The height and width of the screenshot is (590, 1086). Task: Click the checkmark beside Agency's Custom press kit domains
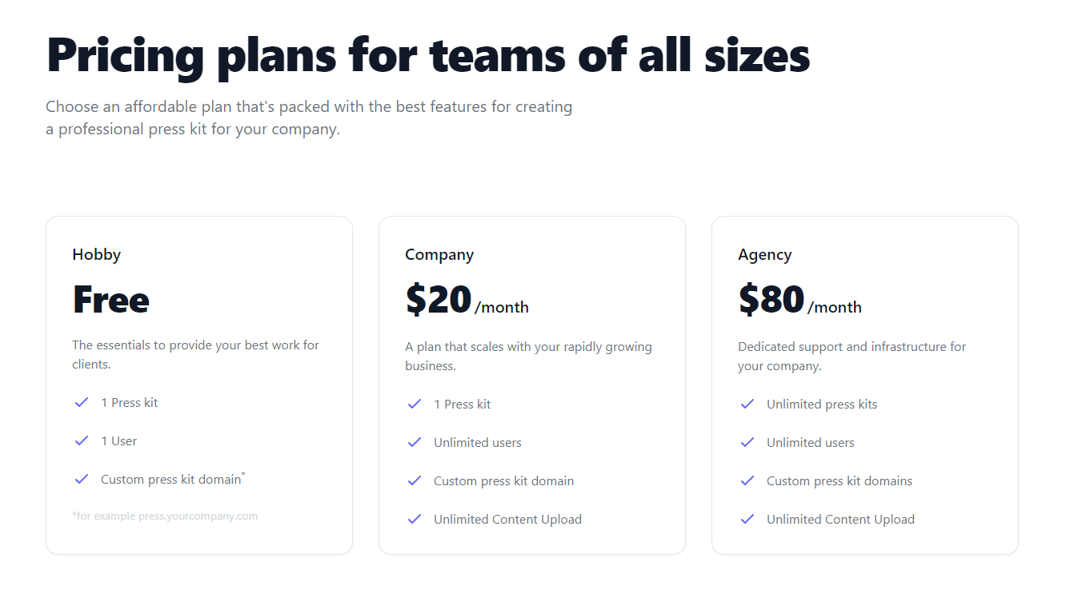(747, 480)
